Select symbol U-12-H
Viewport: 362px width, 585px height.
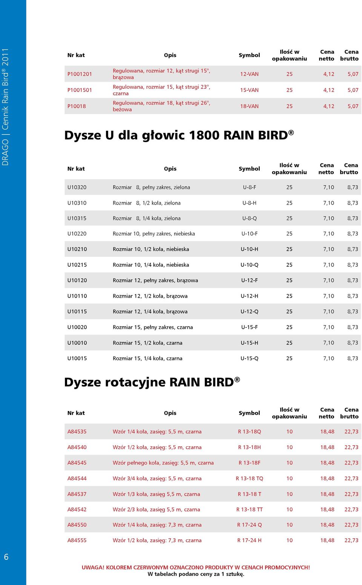point(249,296)
